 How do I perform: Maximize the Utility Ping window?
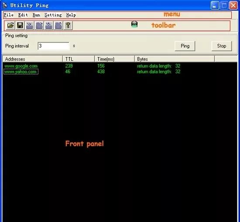point(224,6)
